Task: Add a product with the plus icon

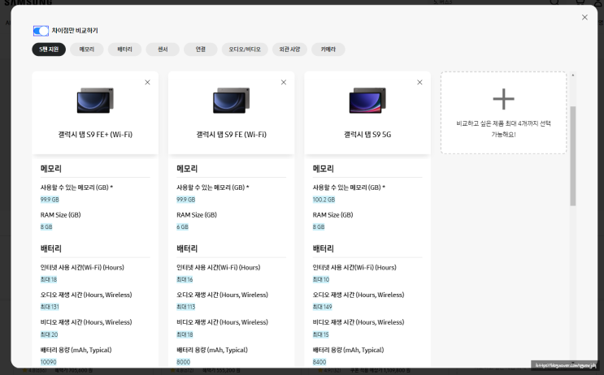Action: (x=503, y=99)
